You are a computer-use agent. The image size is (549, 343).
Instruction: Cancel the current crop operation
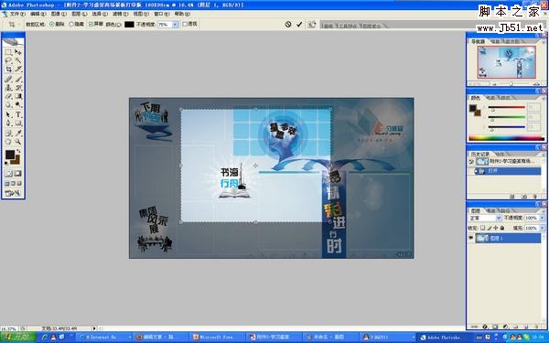coord(288,24)
